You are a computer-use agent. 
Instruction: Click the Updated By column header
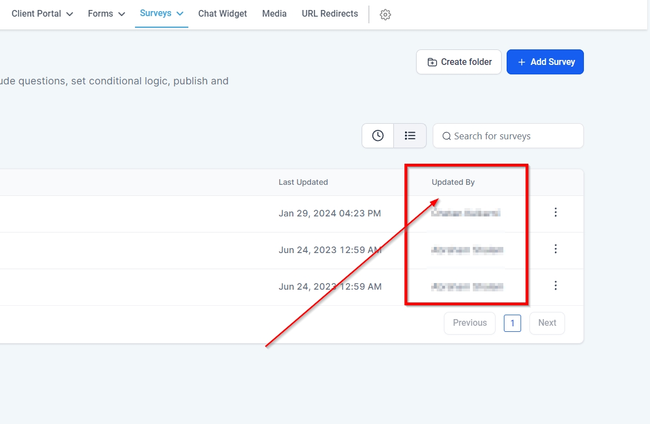click(453, 182)
